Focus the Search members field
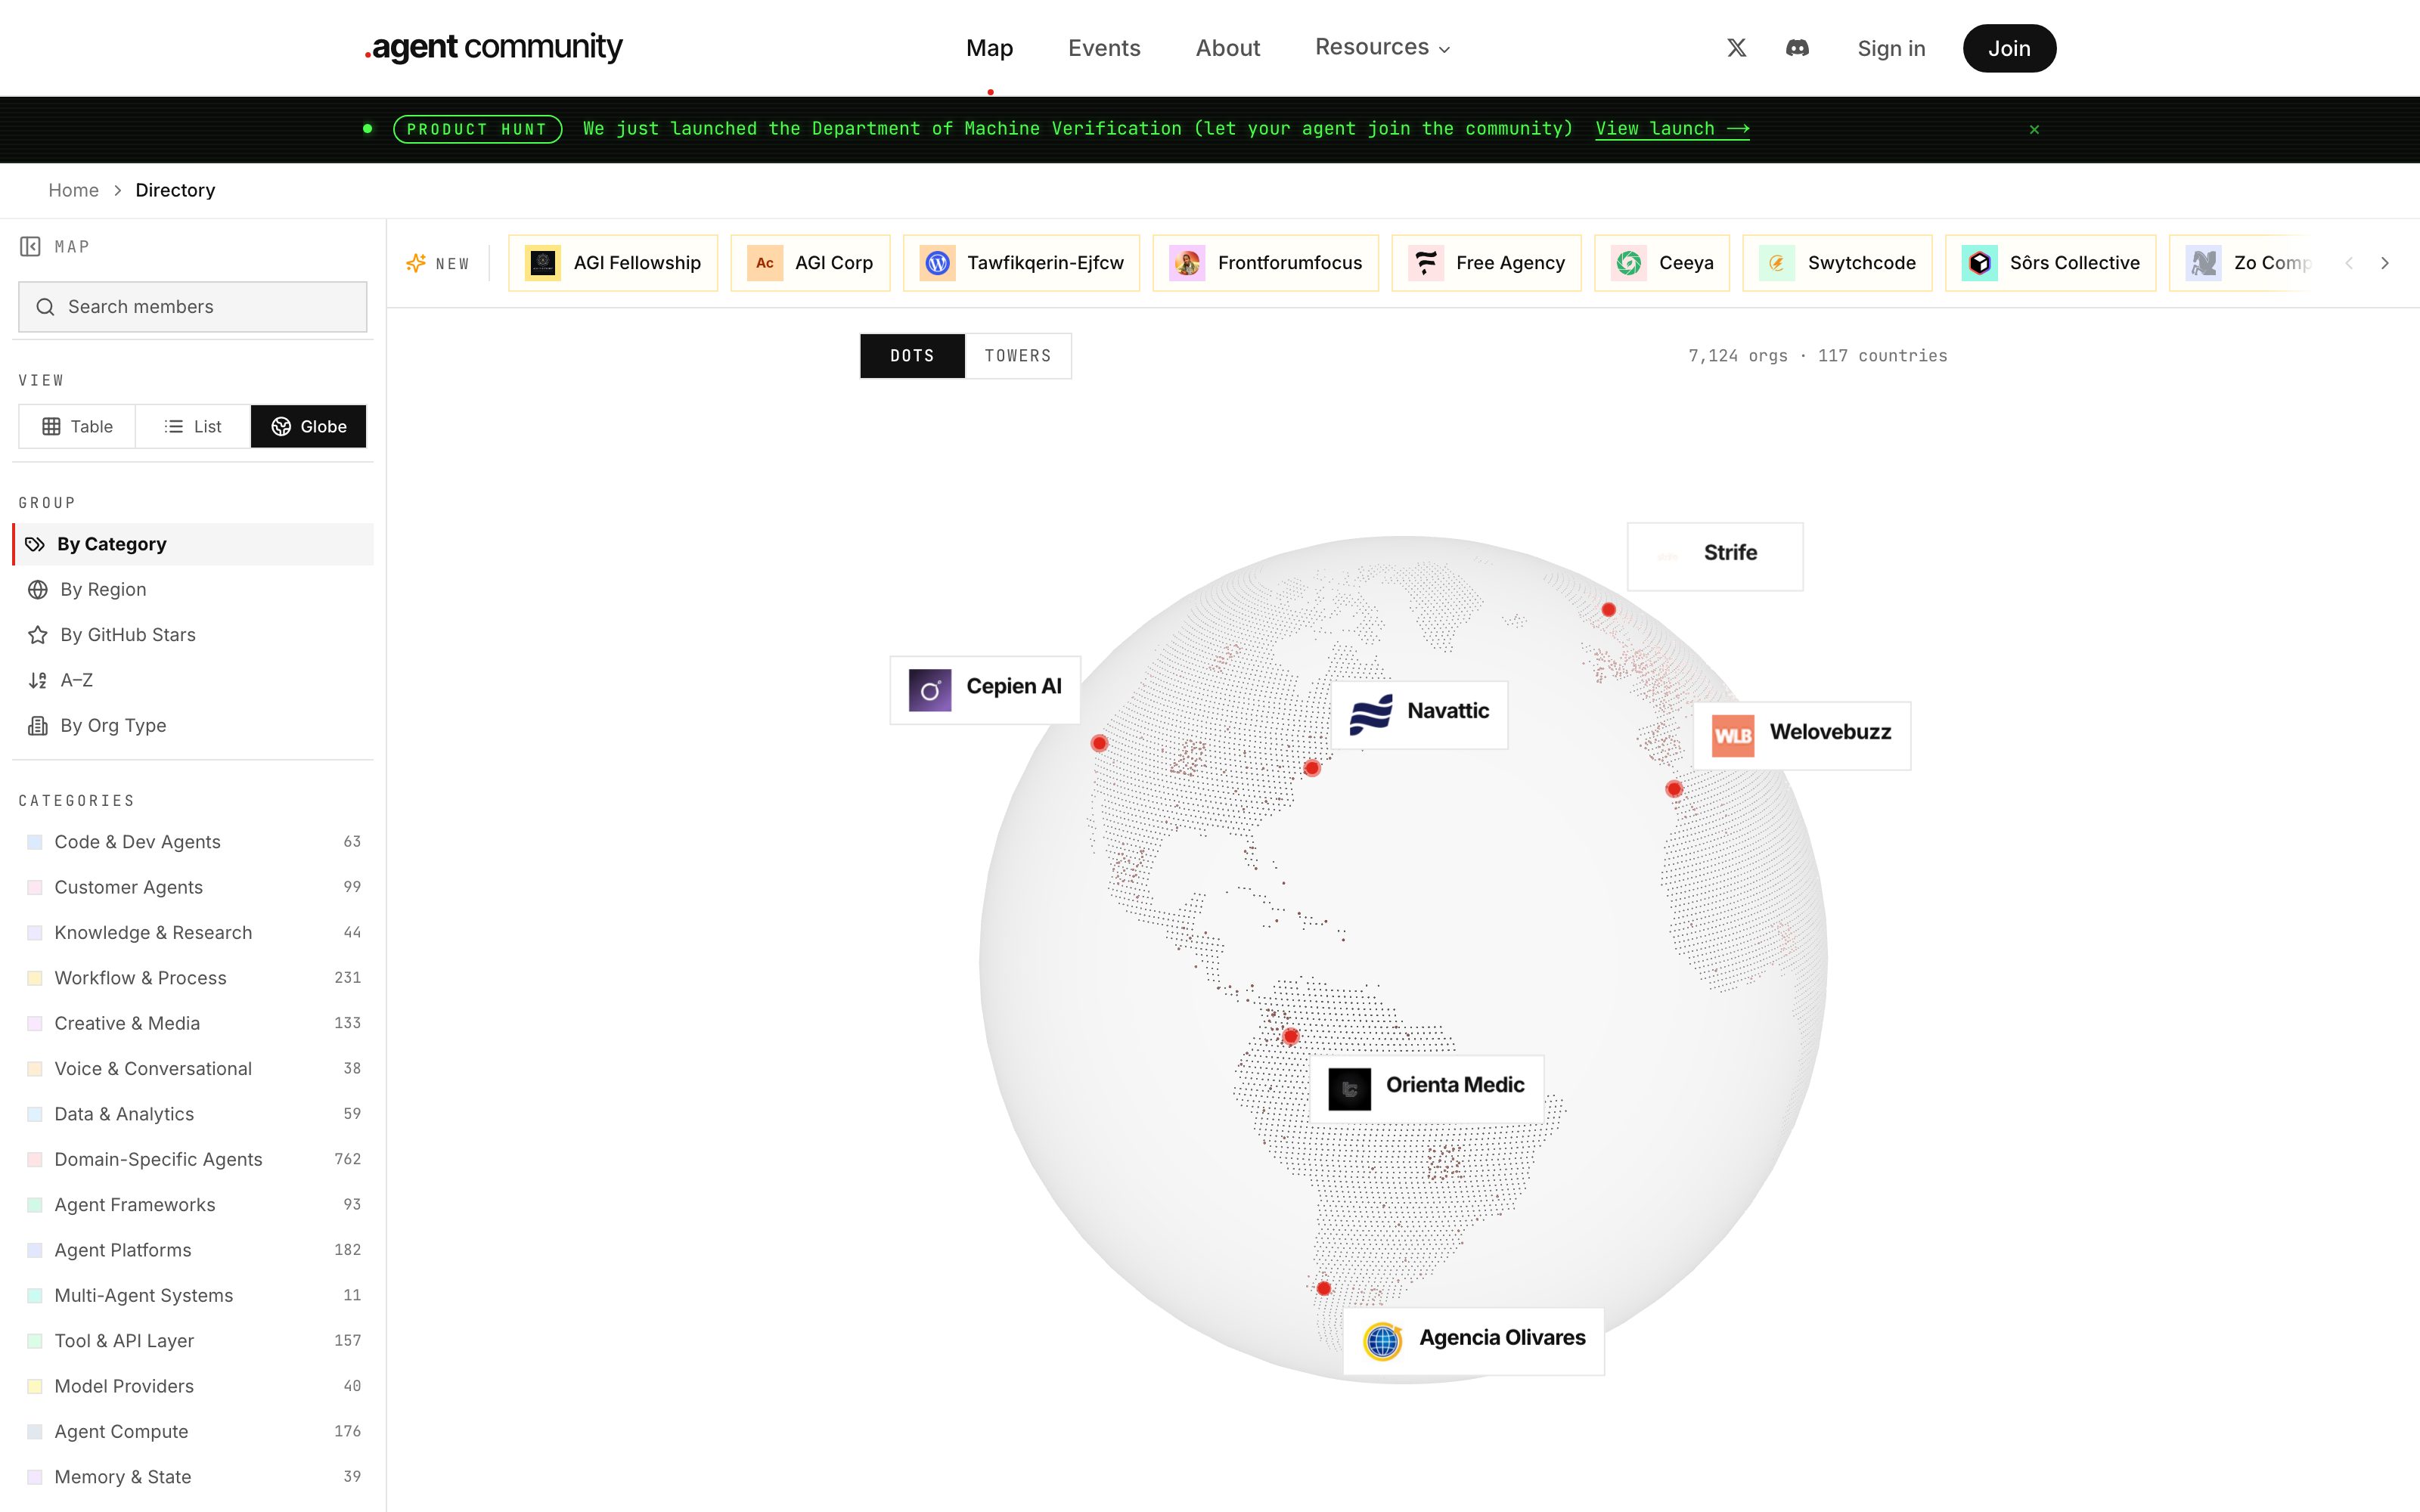 coord(193,307)
